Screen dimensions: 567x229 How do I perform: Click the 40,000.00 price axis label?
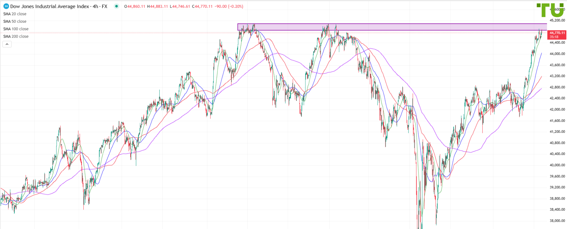(557, 165)
